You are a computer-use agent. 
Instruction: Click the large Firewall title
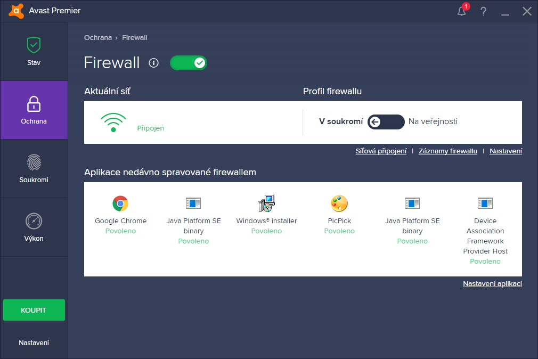click(112, 63)
